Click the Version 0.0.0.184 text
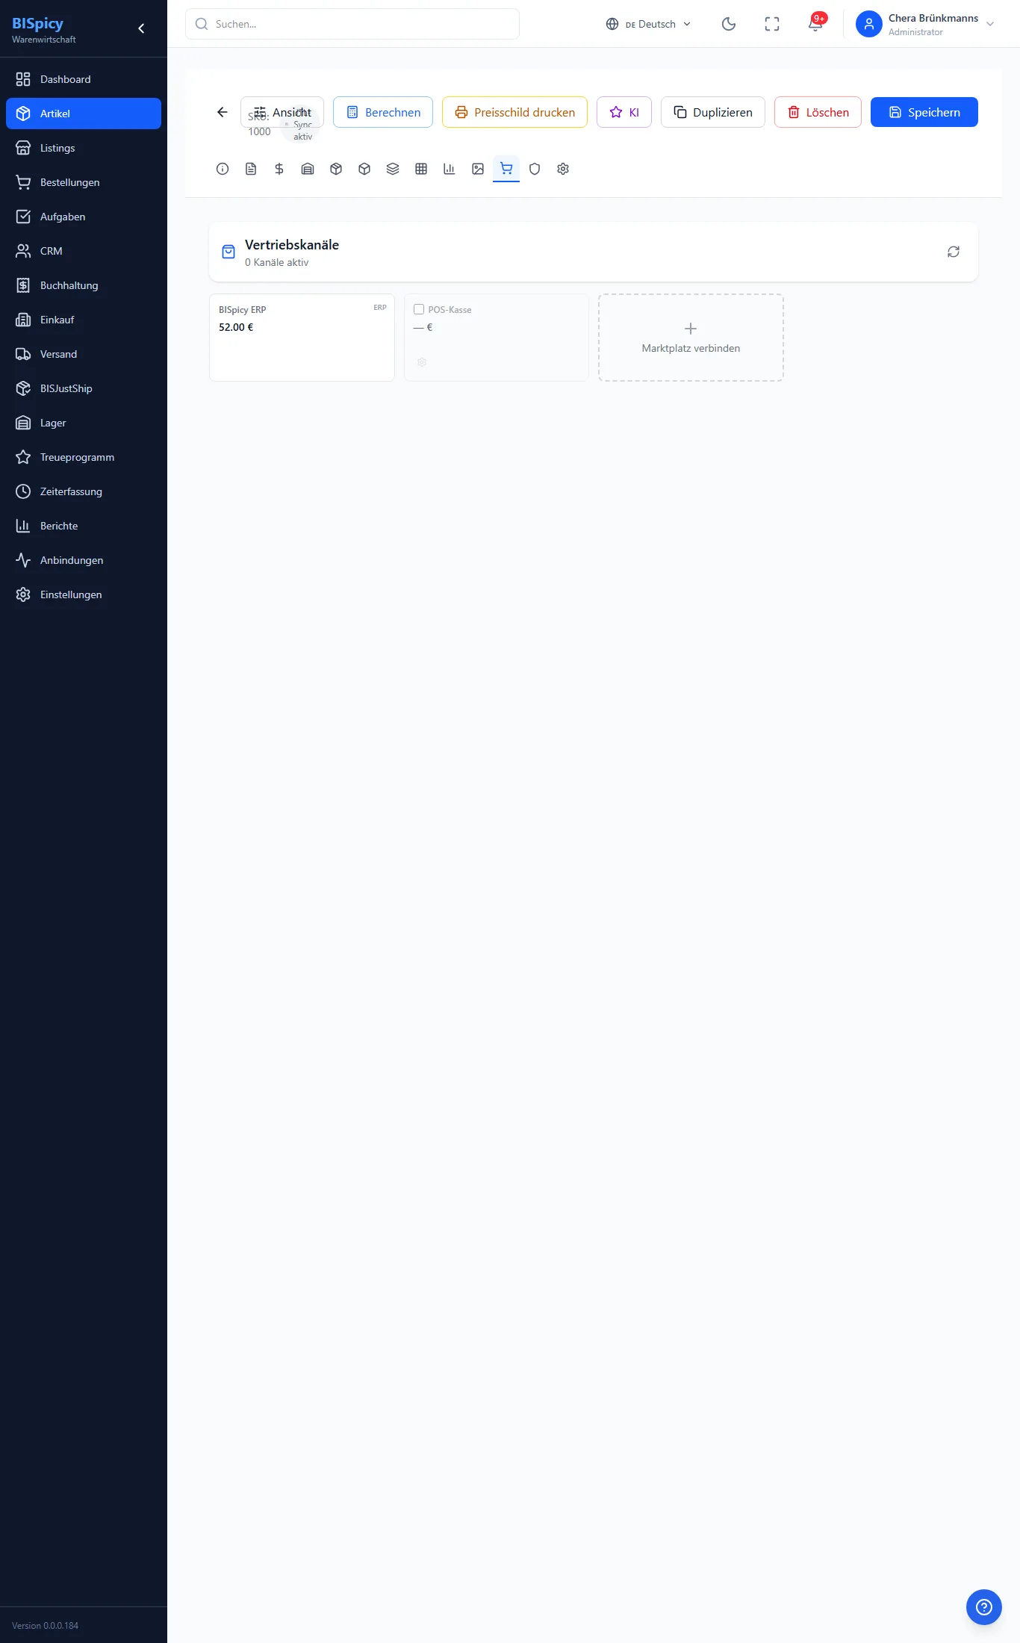The height and width of the screenshot is (1643, 1020). 45,1626
